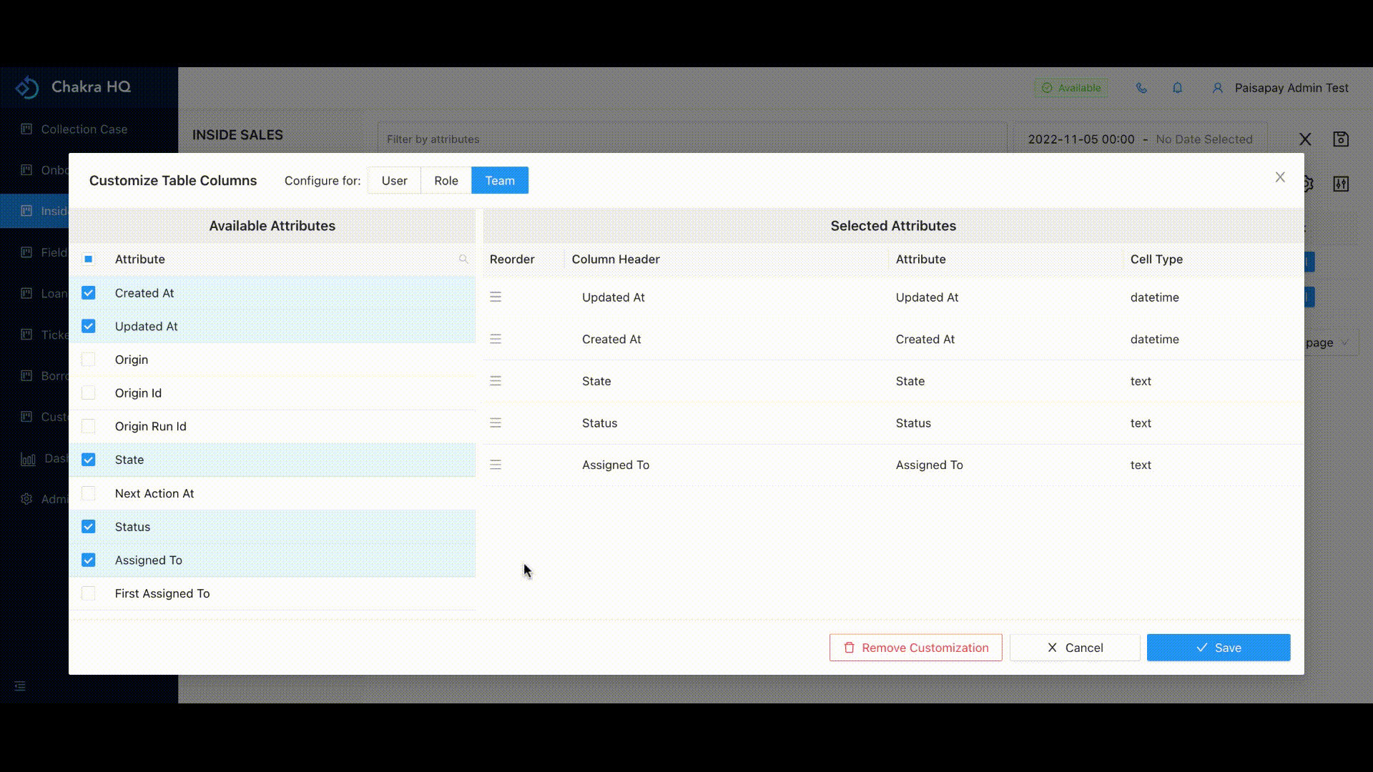The width and height of the screenshot is (1373, 772).
Task: Uncheck the Created At attribute
Action: pos(89,292)
